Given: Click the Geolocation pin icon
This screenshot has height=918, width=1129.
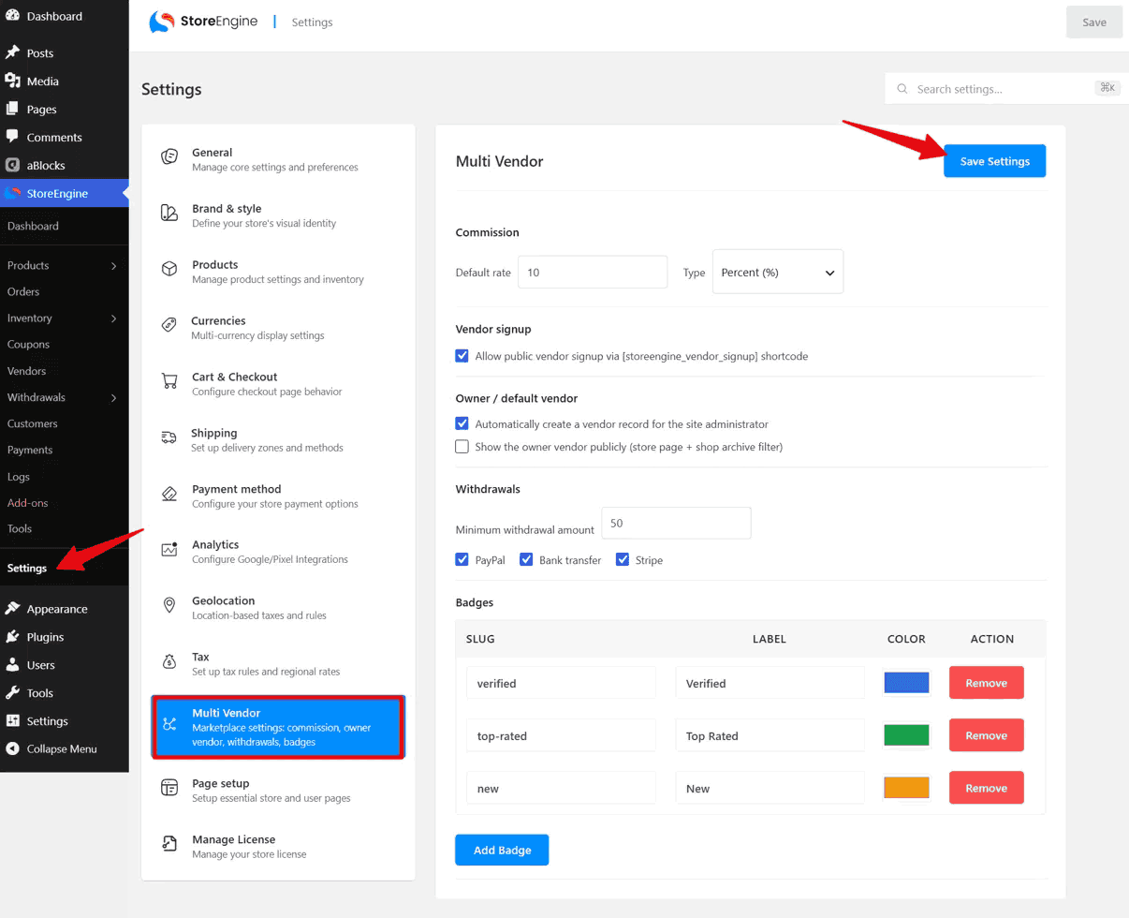Looking at the screenshot, I should 169,605.
